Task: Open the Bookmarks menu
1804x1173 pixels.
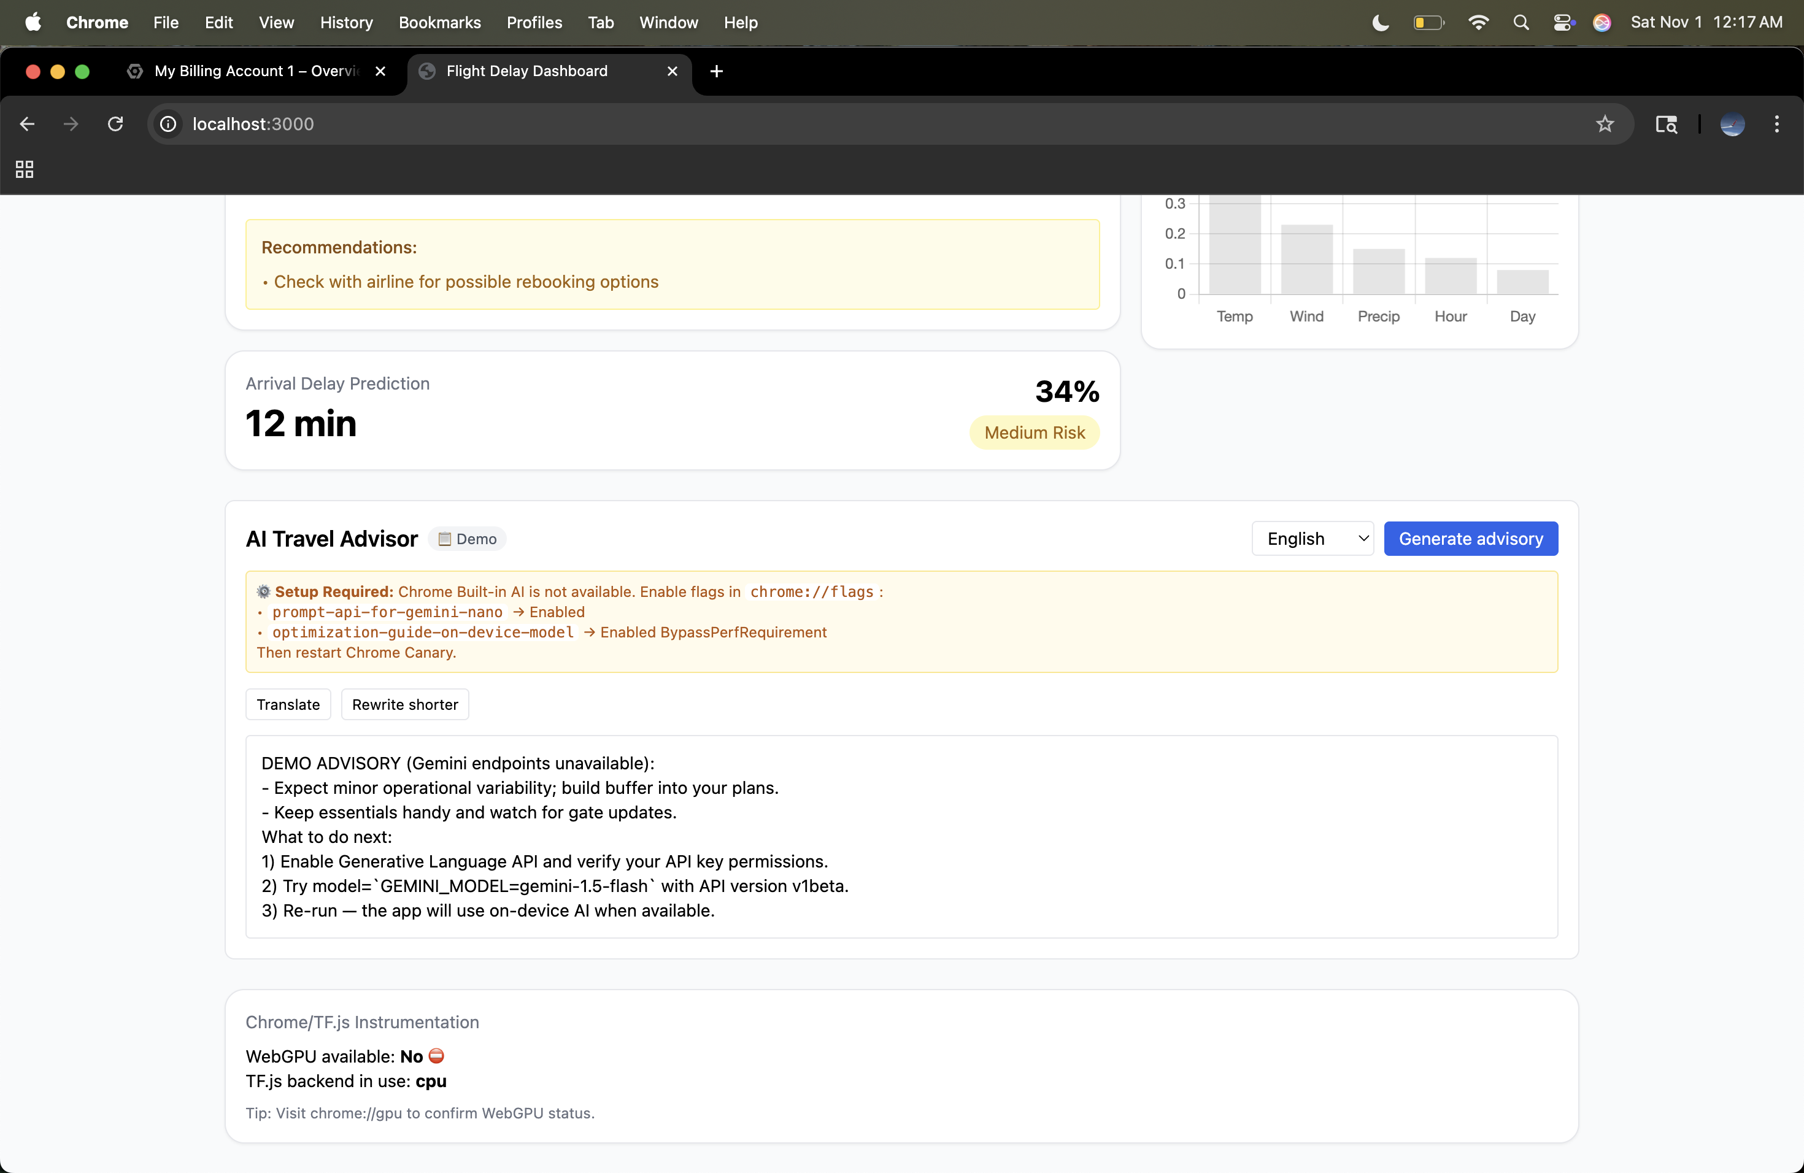Action: click(439, 22)
